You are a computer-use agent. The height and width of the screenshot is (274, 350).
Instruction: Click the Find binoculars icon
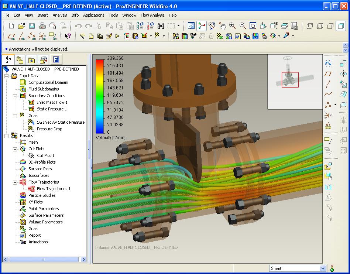161,26
